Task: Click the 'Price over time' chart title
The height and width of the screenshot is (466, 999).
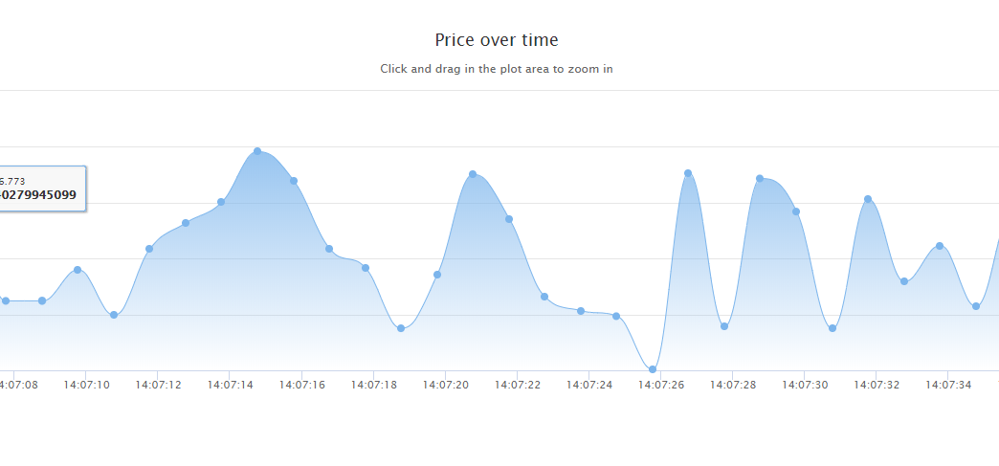Action: pos(497,40)
